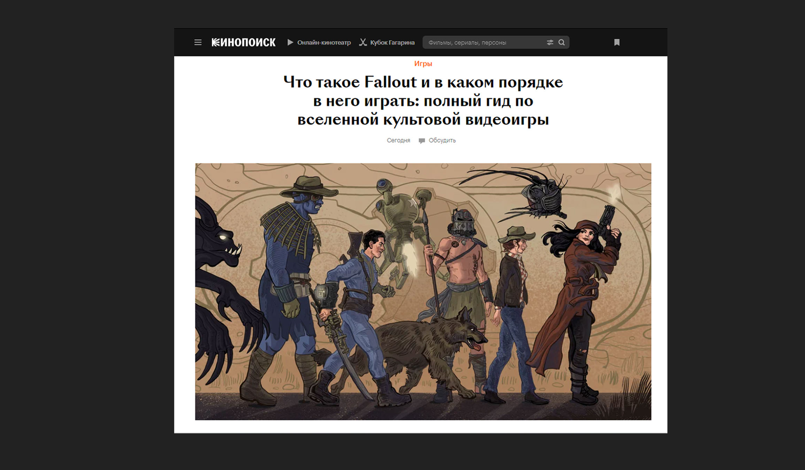Click the Fallout guide article headline
This screenshot has height=470, width=805.
pyautogui.click(x=423, y=101)
